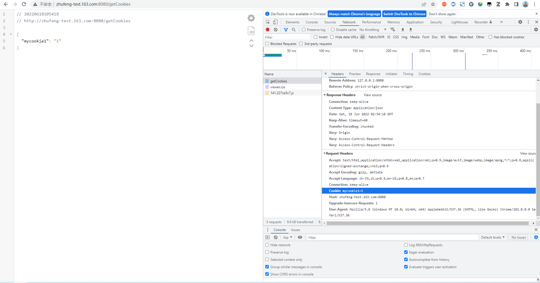The width and height of the screenshot is (540, 283).
Task: Show console sidebar icon
Action: coord(268,237)
